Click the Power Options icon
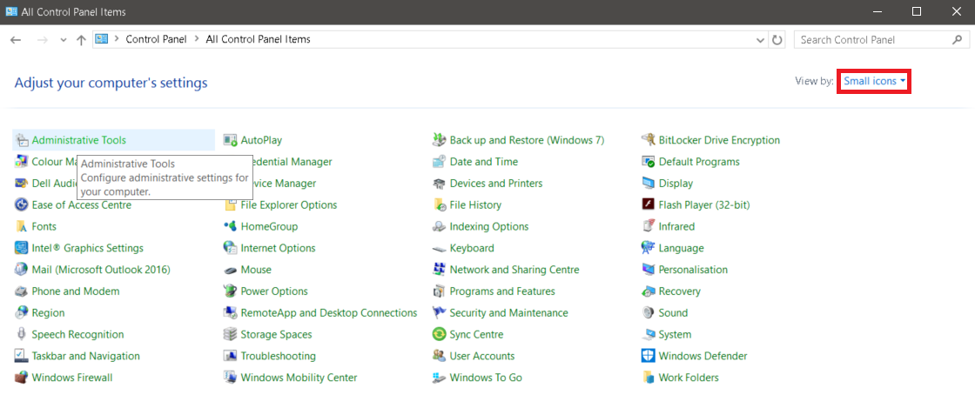The height and width of the screenshot is (395, 975). click(231, 291)
